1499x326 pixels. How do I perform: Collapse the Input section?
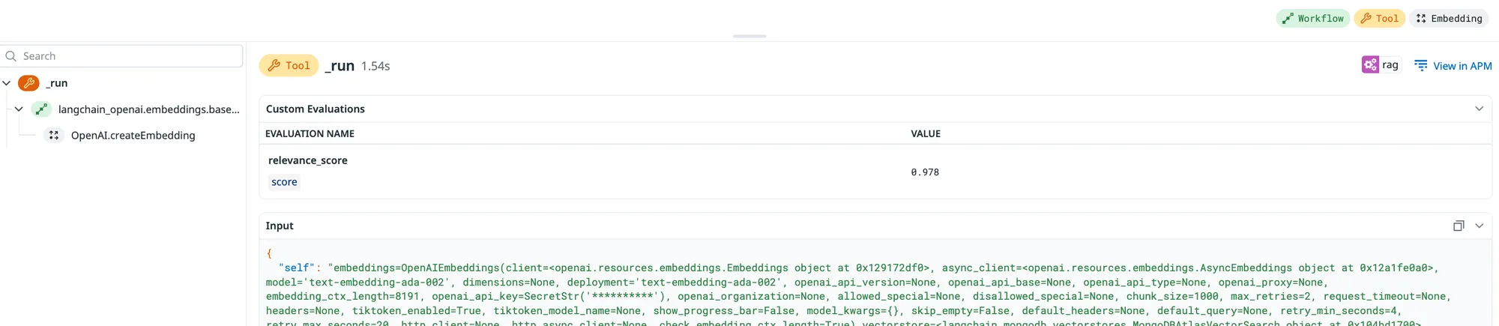(x=1479, y=226)
